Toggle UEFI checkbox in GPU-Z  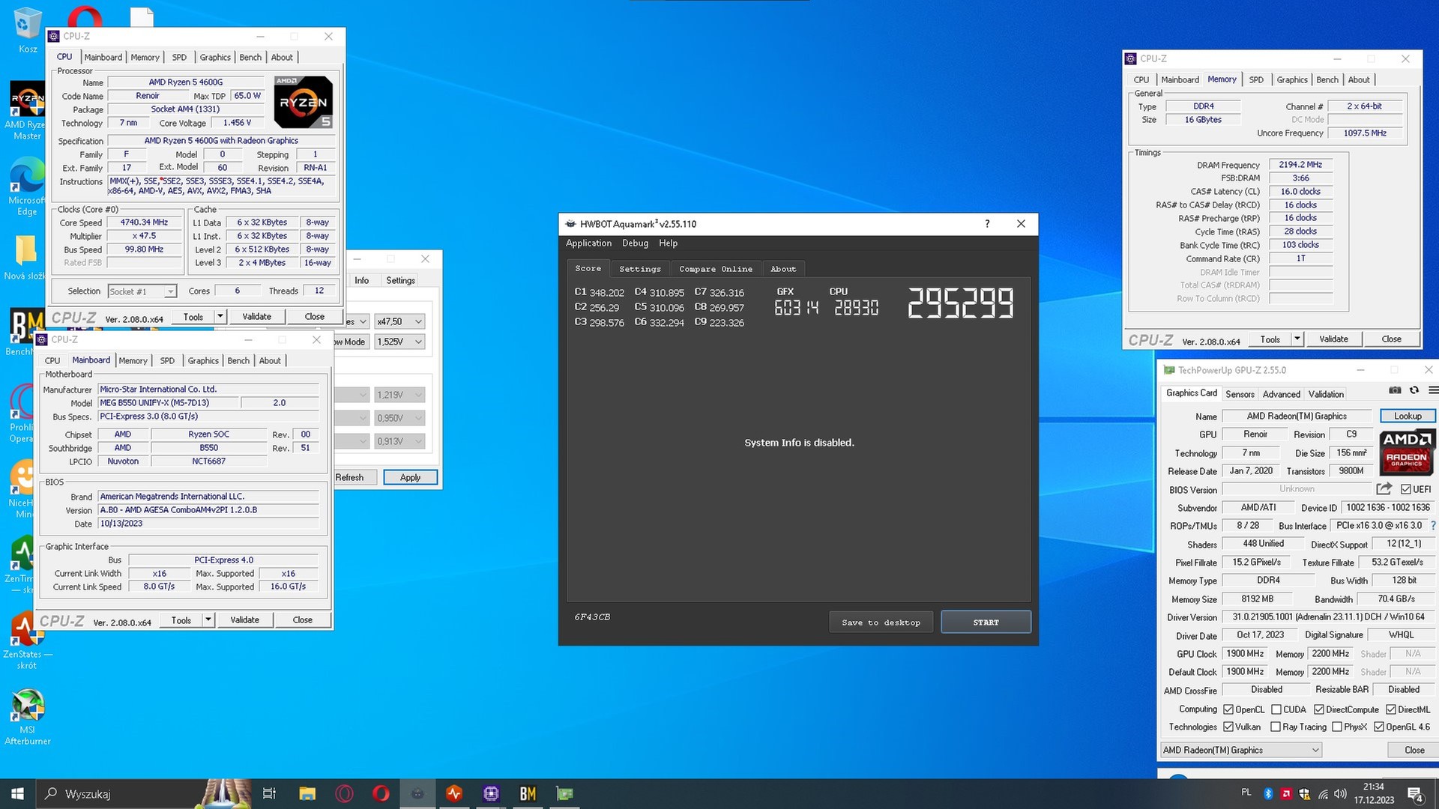[x=1406, y=489]
